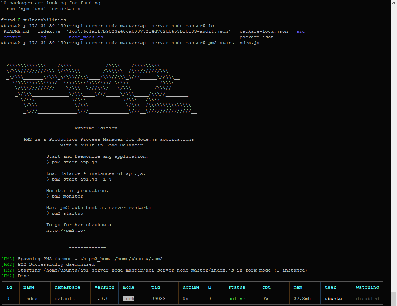Click the audit.json log file name

(148, 31)
